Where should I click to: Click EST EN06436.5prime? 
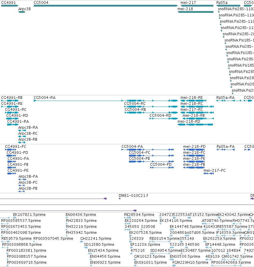pyautogui.click(x=81, y=214)
